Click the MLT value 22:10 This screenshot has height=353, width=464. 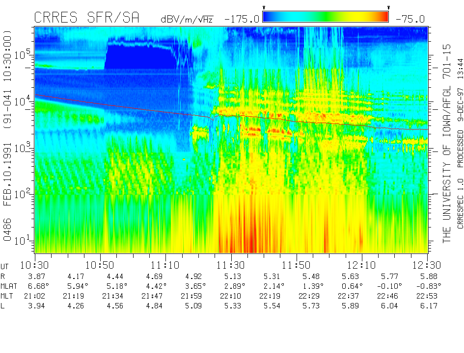pyautogui.click(x=231, y=296)
